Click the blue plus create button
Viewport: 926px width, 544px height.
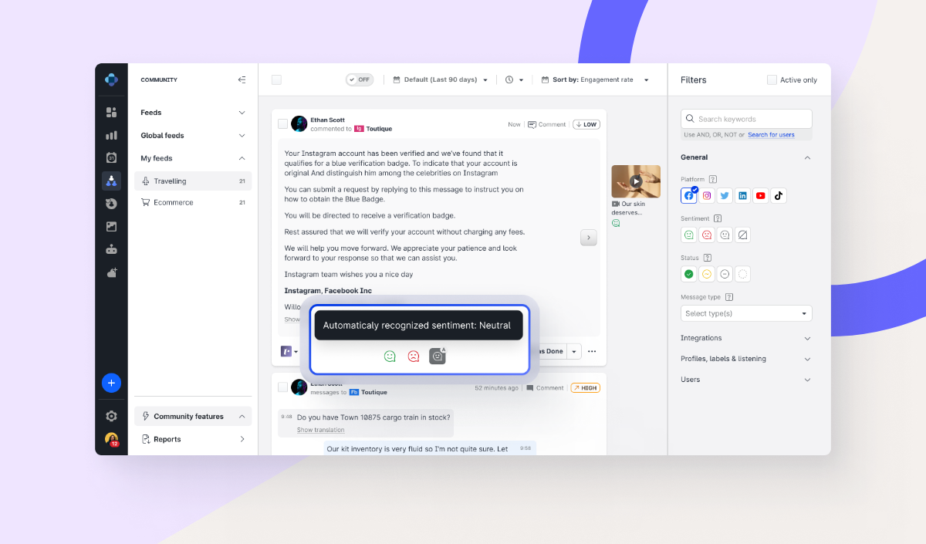coord(111,383)
